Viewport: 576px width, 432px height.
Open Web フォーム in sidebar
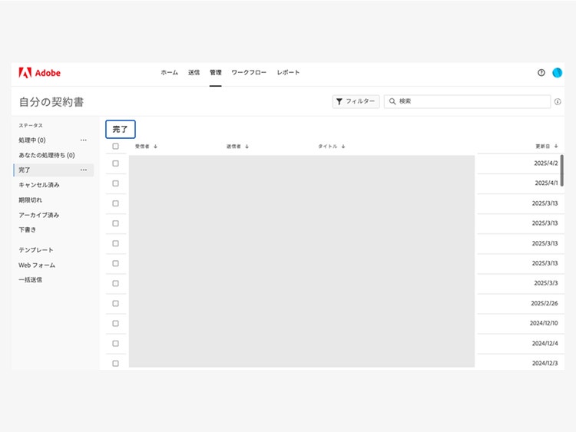coord(37,265)
